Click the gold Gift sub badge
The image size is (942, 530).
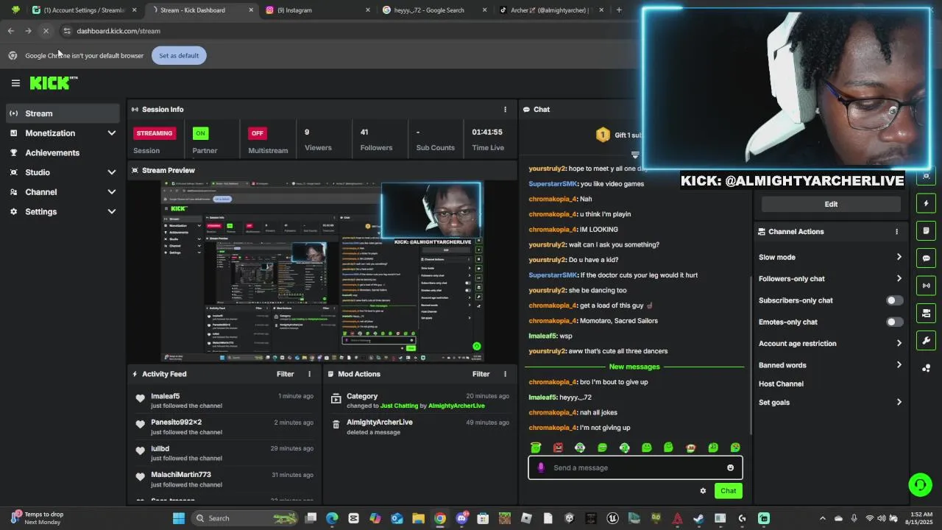click(603, 135)
